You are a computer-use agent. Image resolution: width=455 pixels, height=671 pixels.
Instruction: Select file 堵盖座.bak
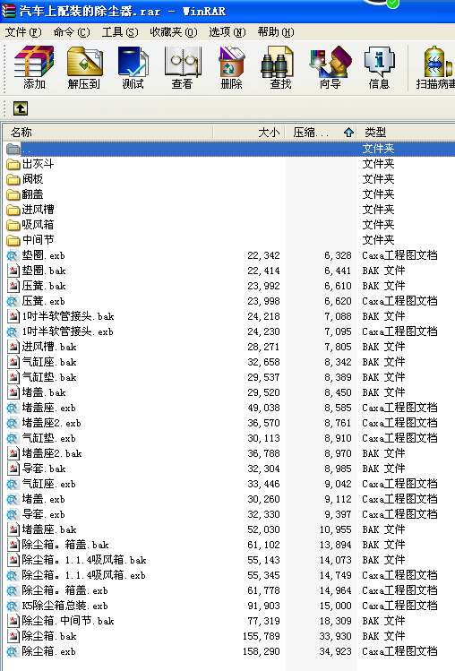49,529
